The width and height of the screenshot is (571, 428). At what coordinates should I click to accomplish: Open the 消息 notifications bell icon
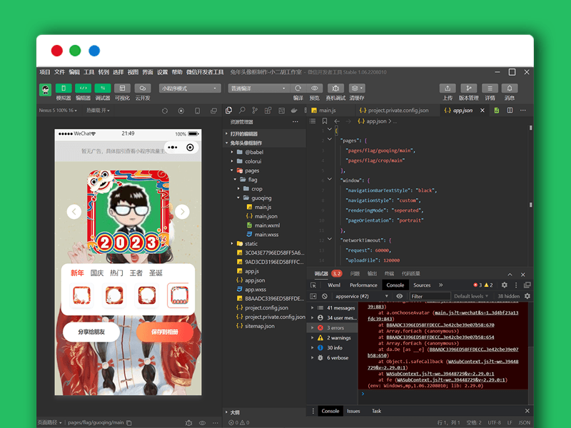pos(510,88)
